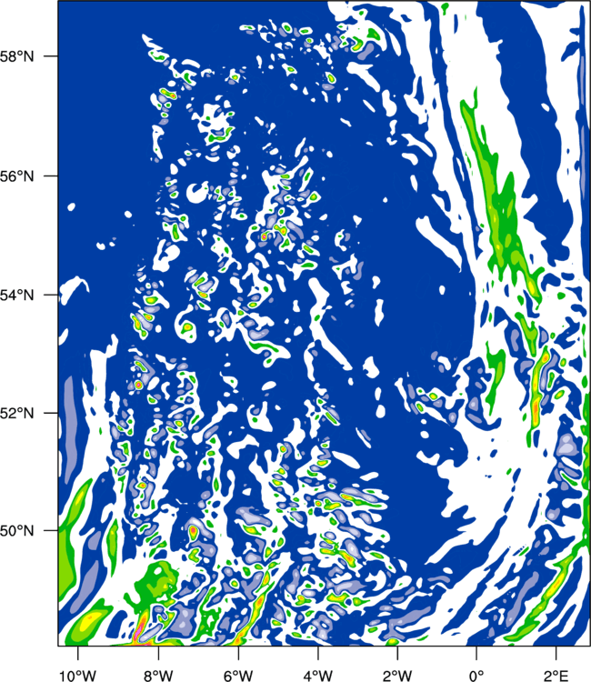Viewport: 591px width, 682px height.
Task: Click the 56°N latitude label
Action: [x=17, y=176]
